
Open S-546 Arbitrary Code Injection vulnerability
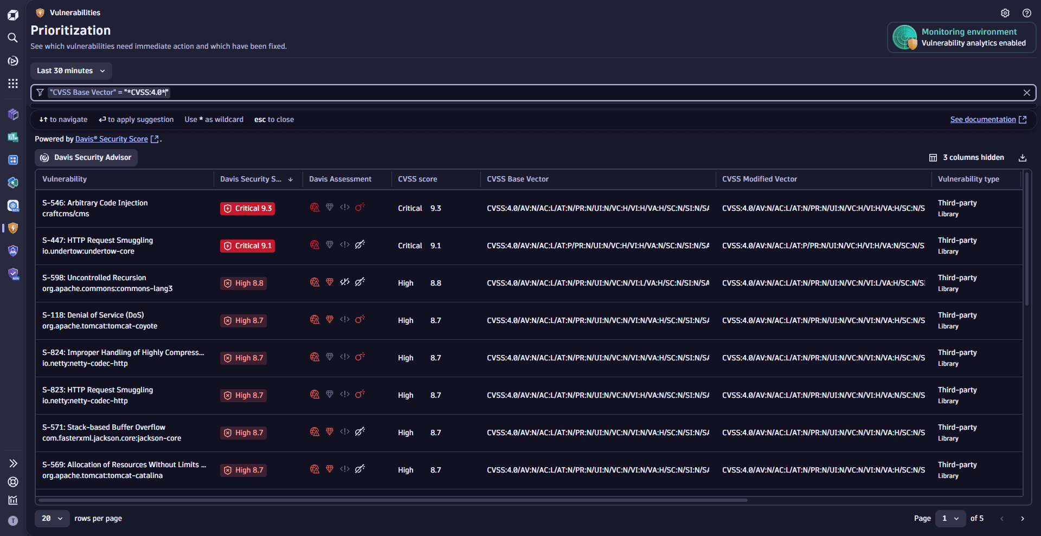[95, 203]
